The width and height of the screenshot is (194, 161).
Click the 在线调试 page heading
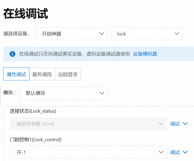26,14
